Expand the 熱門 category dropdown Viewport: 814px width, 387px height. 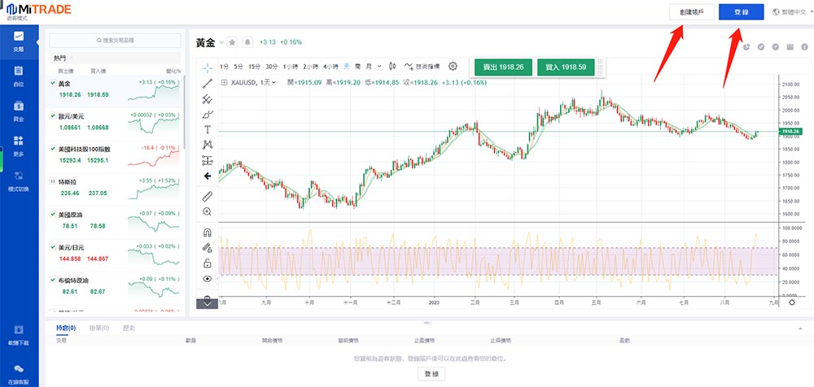point(63,59)
